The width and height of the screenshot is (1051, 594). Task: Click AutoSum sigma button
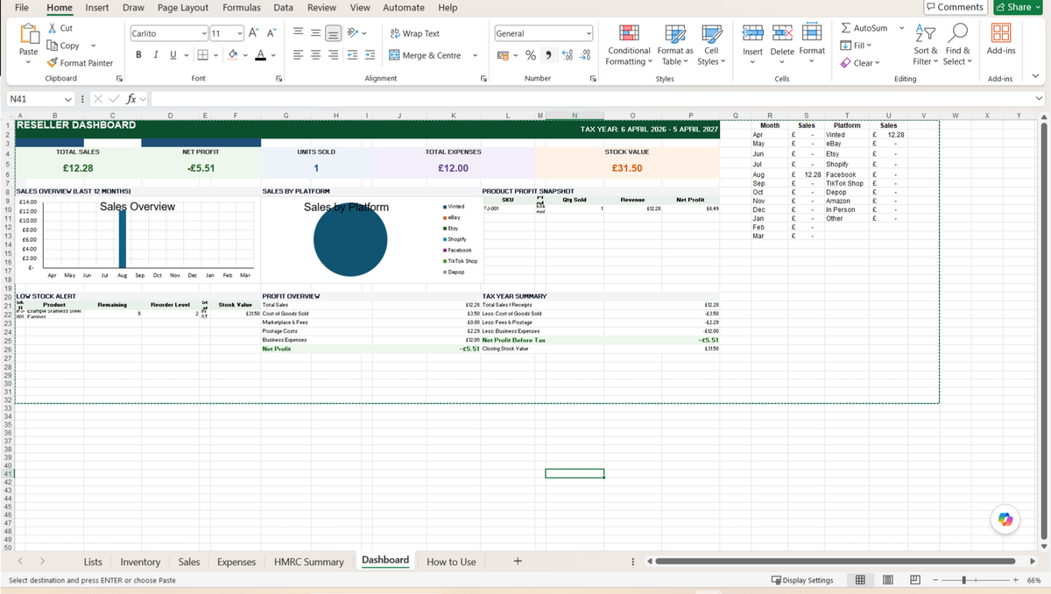pos(864,28)
